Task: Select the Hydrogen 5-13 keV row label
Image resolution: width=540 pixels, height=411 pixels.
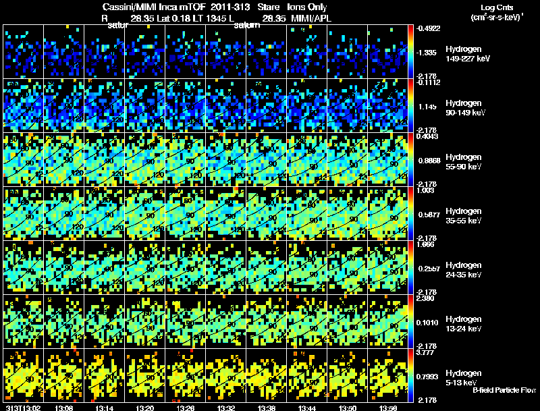Action: pos(464,378)
